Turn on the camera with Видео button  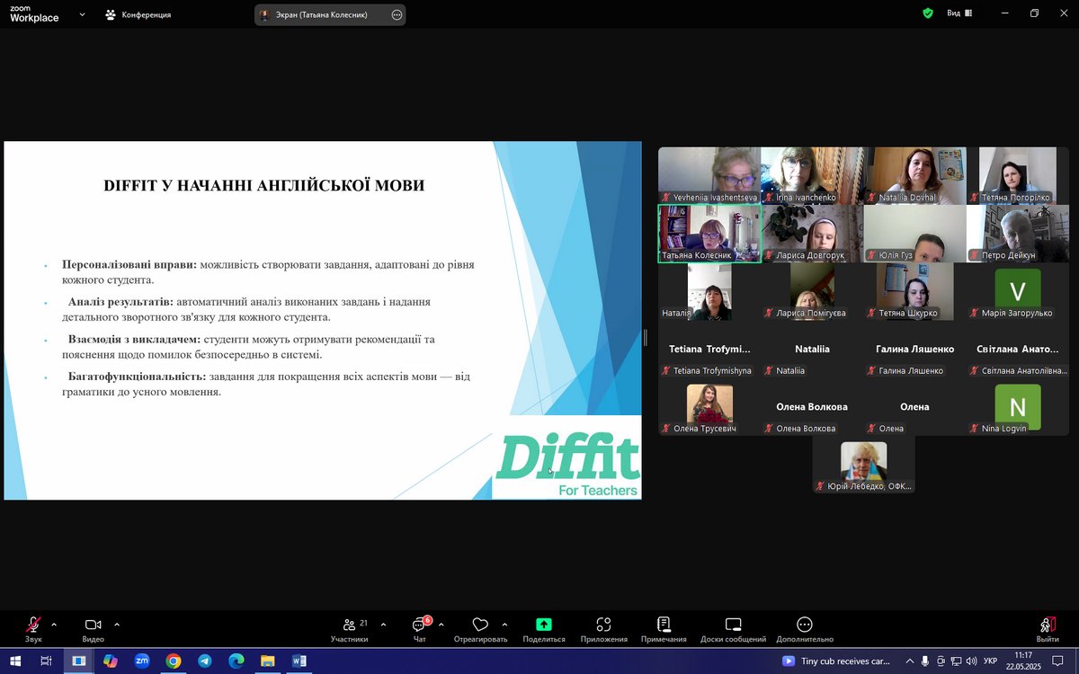[x=94, y=629]
